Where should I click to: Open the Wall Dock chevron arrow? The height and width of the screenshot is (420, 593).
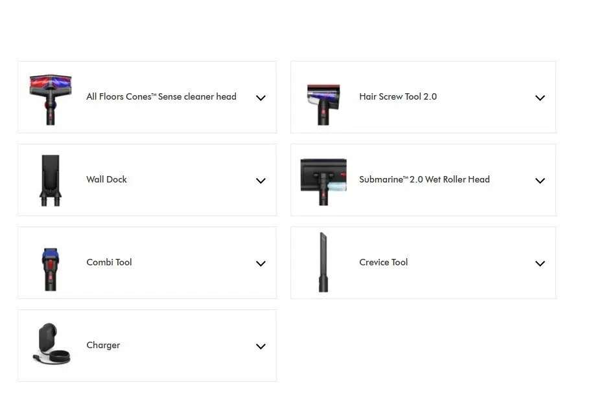pos(261,181)
